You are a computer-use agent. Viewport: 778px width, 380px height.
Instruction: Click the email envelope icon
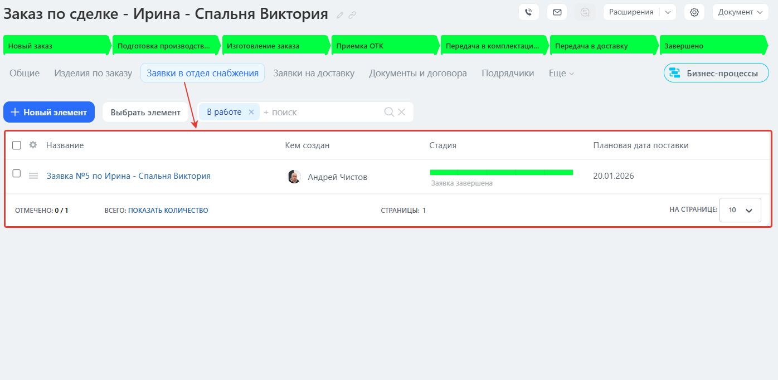click(557, 12)
